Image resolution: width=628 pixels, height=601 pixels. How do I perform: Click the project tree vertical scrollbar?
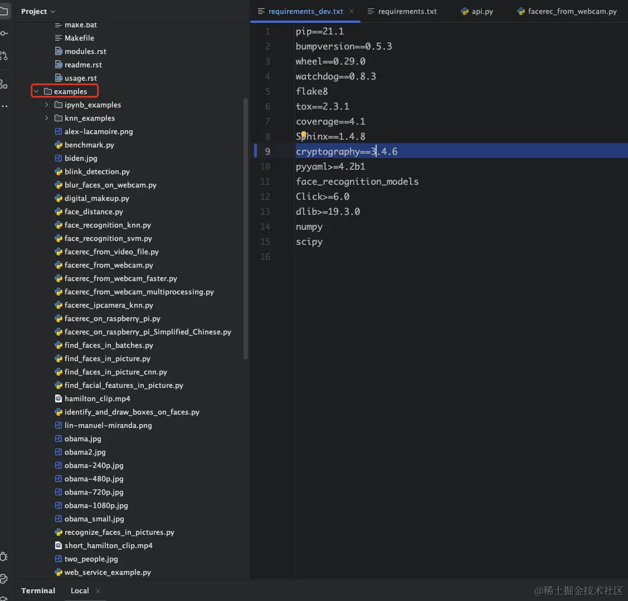click(246, 223)
